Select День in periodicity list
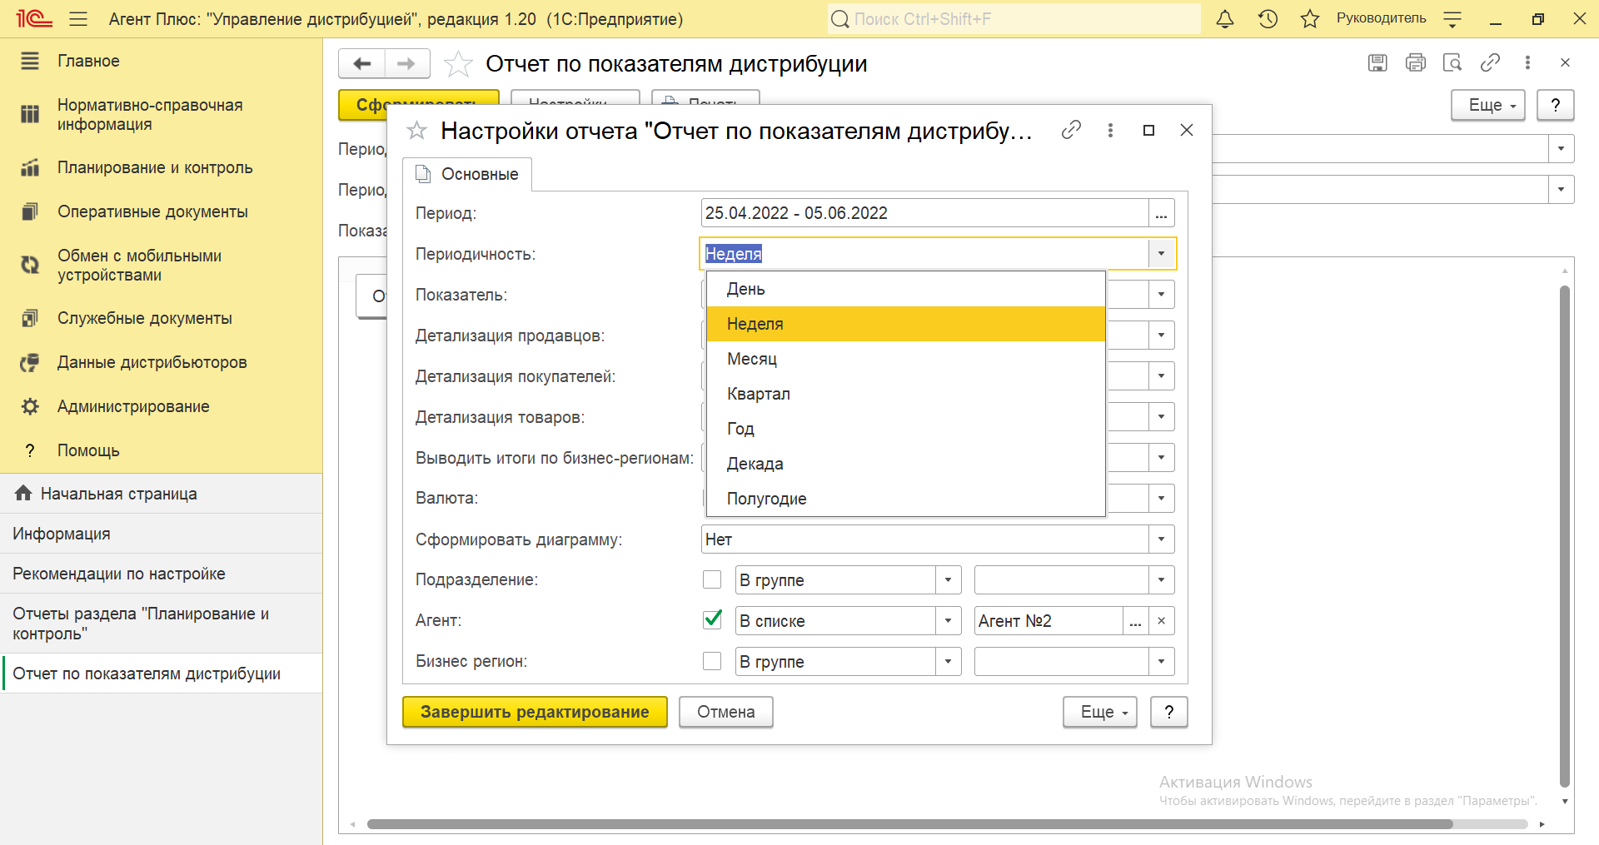 click(905, 289)
